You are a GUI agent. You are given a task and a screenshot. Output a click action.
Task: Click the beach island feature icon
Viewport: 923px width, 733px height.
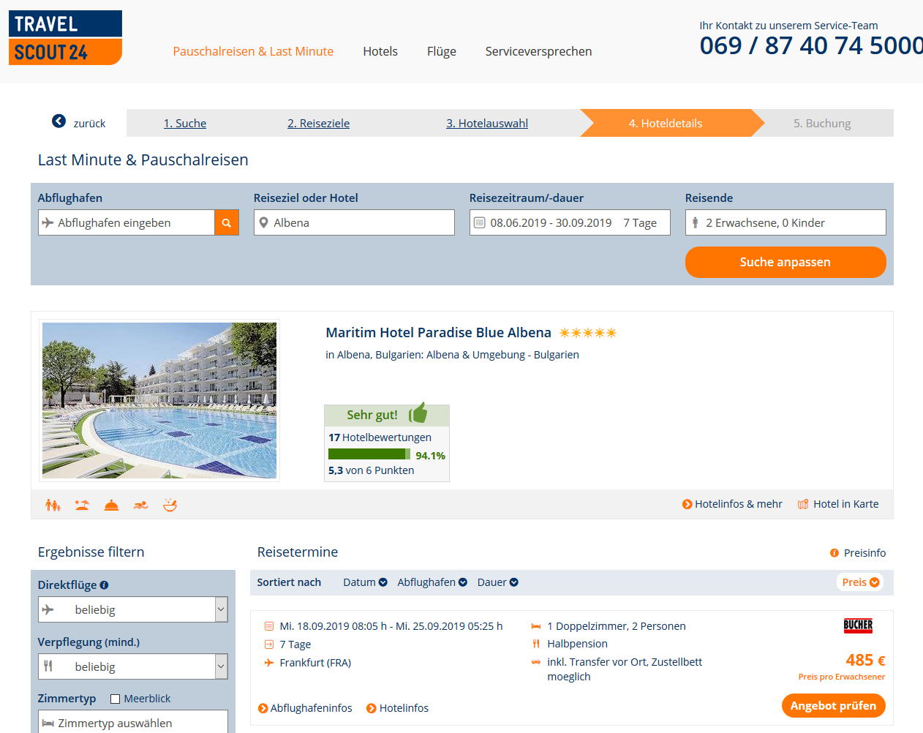tap(82, 505)
